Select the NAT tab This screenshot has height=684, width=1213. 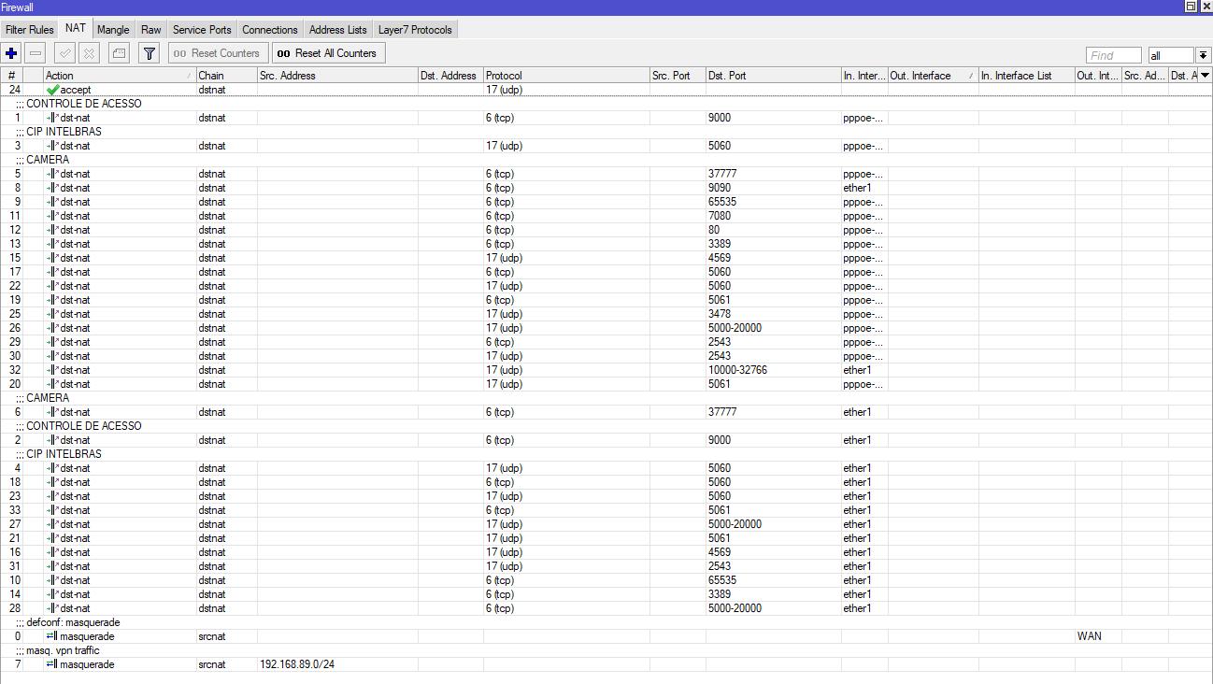click(x=76, y=29)
